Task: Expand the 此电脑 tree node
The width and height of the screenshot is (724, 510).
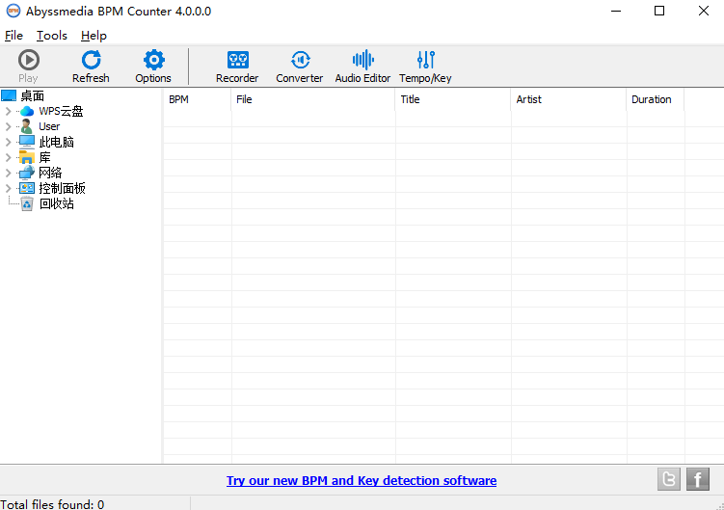Action: 8,142
